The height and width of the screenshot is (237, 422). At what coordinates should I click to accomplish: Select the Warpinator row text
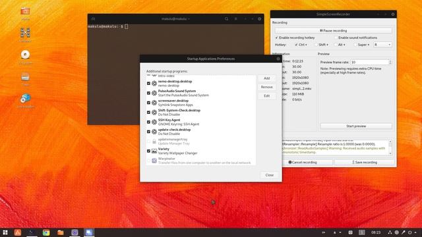(x=204, y=161)
